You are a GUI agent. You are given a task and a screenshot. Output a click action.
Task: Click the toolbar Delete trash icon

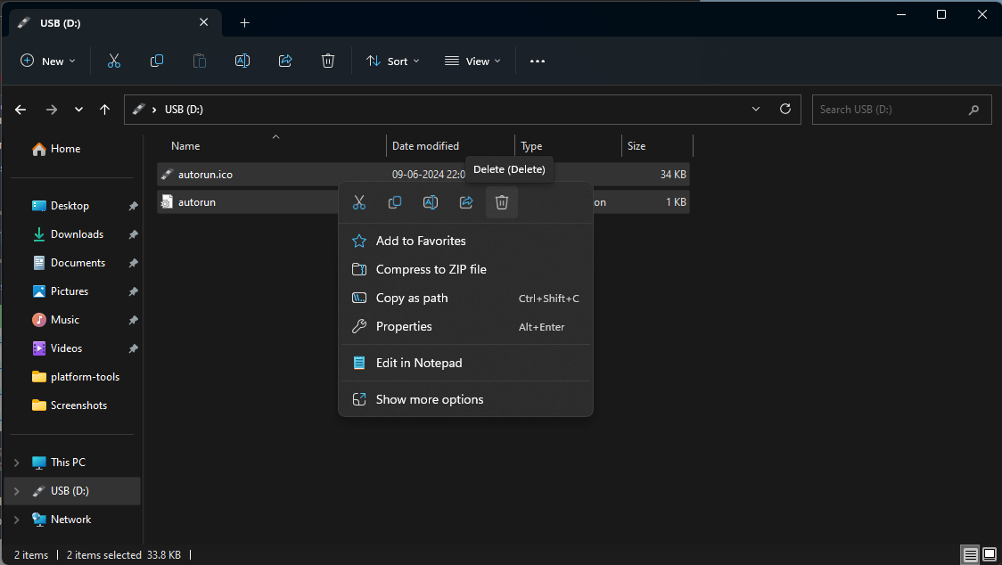[x=328, y=61]
